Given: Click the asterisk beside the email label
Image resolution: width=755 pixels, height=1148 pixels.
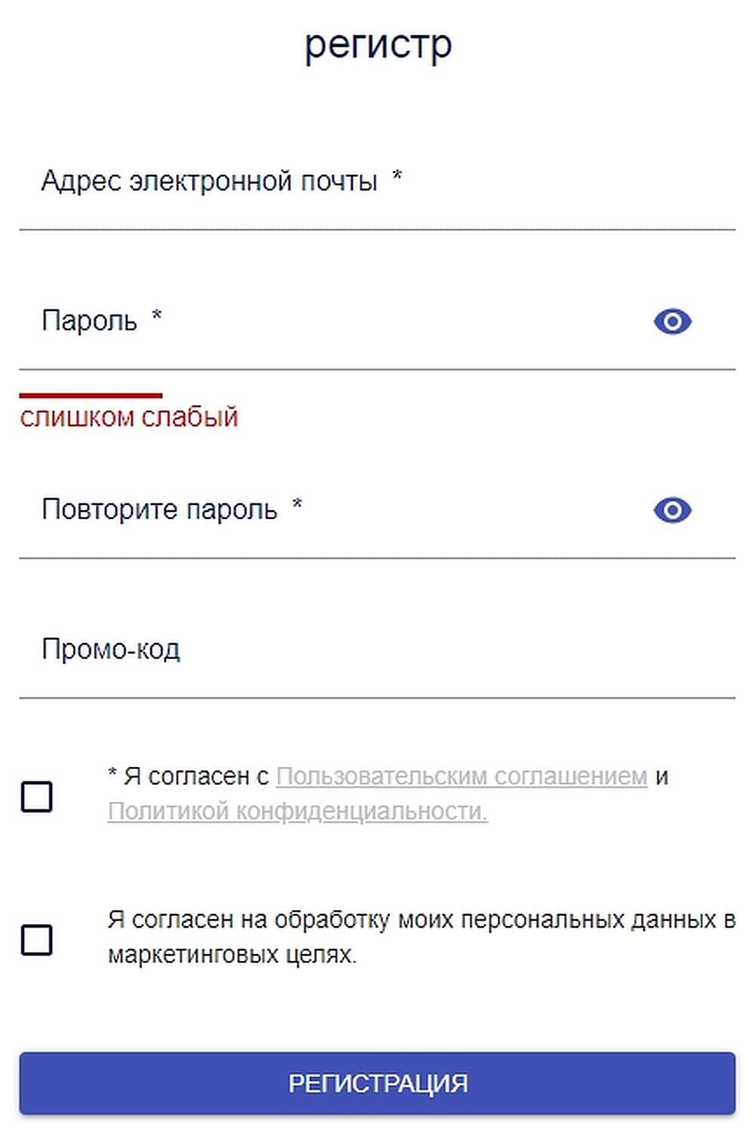Looking at the screenshot, I should (x=397, y=177).
